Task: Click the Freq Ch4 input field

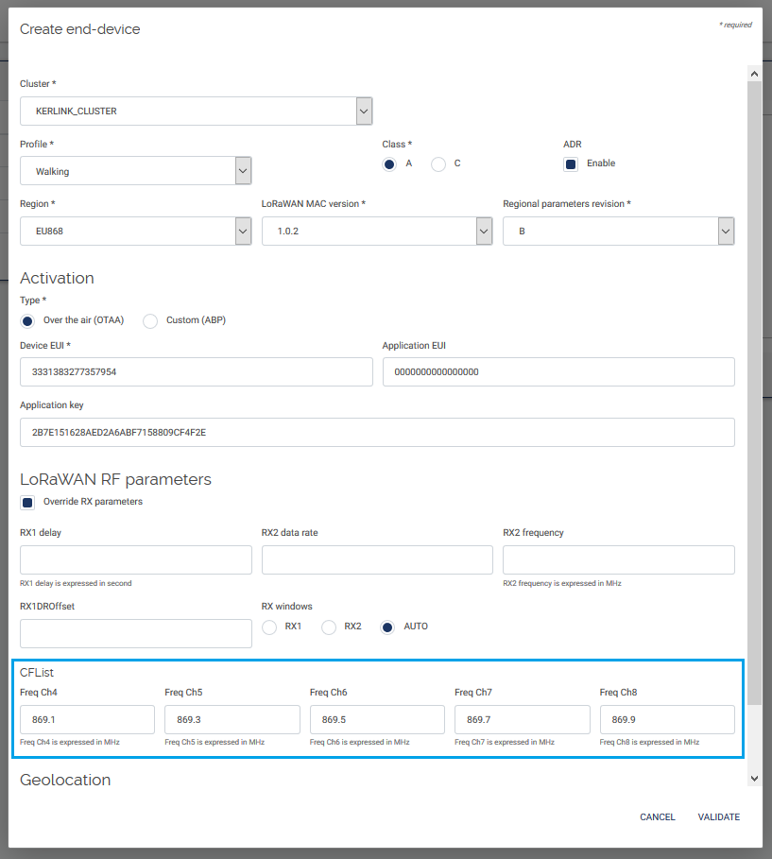Action: tap(87, 720)
